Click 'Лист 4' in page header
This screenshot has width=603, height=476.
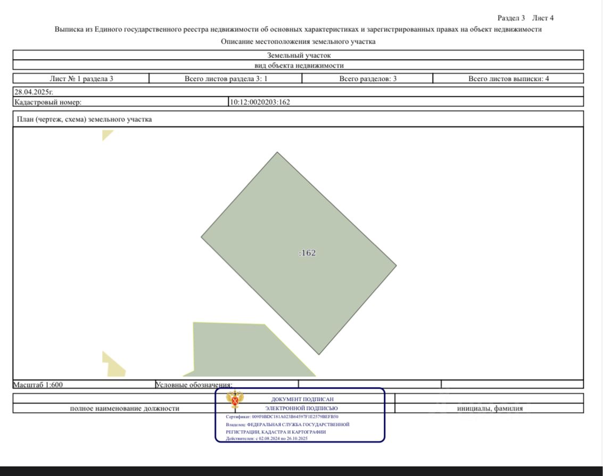click(543, 18)
